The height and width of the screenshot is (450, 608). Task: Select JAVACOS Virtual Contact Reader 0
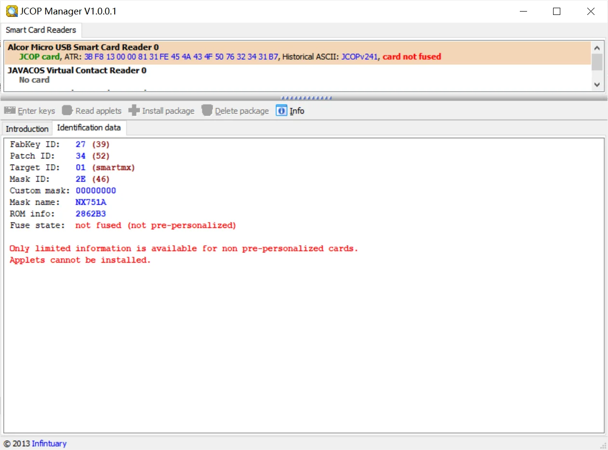(77, 70)
